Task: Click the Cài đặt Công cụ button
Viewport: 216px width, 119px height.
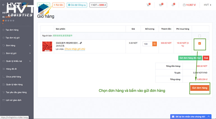Action: click(x=77, y=5)
